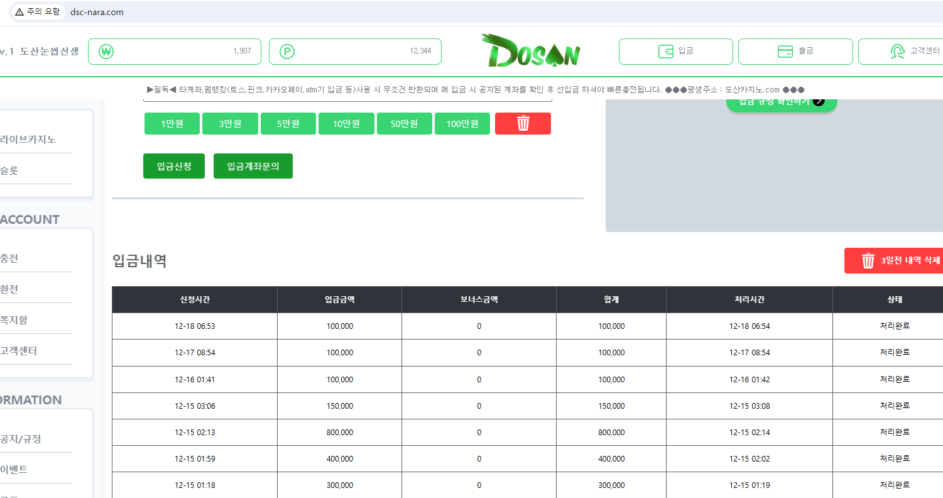Click the 12-15 01:18 request time cell

(x=195, y=485)
